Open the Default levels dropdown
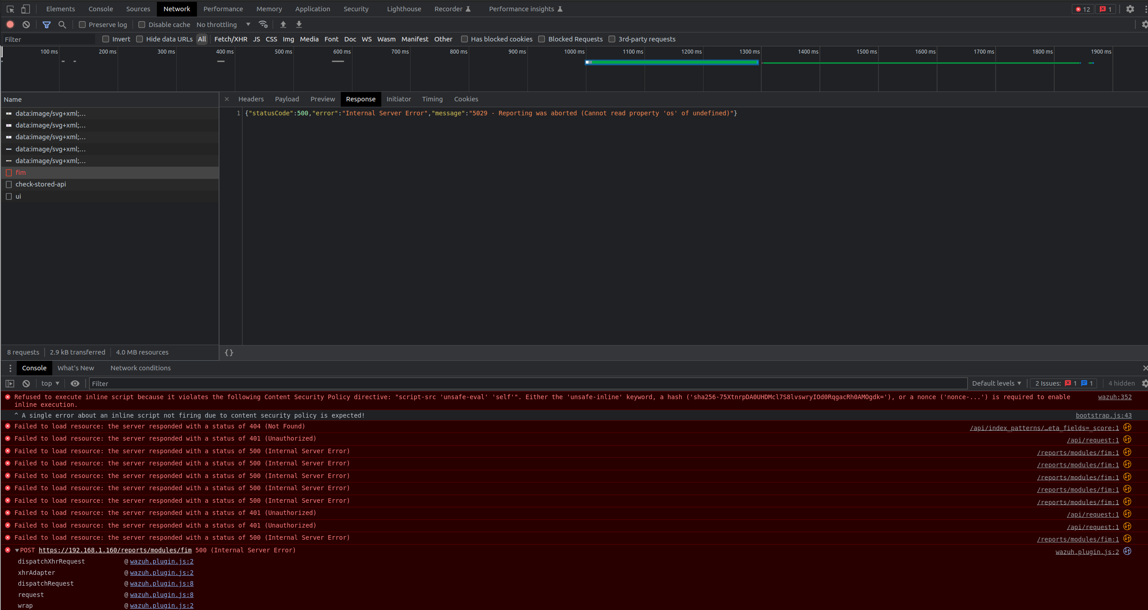Screen dimensions: 1148x610 pos(996,383)
